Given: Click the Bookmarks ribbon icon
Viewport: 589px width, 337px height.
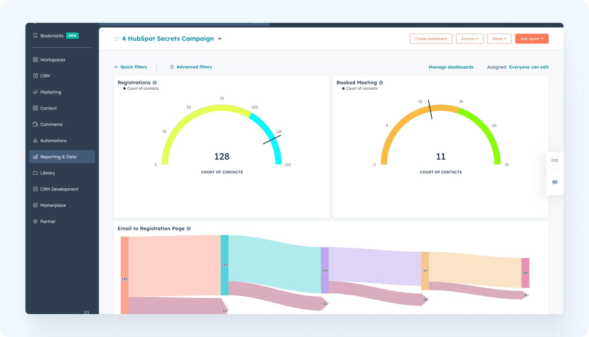Looking at the screenshot, I should (35, 36).
